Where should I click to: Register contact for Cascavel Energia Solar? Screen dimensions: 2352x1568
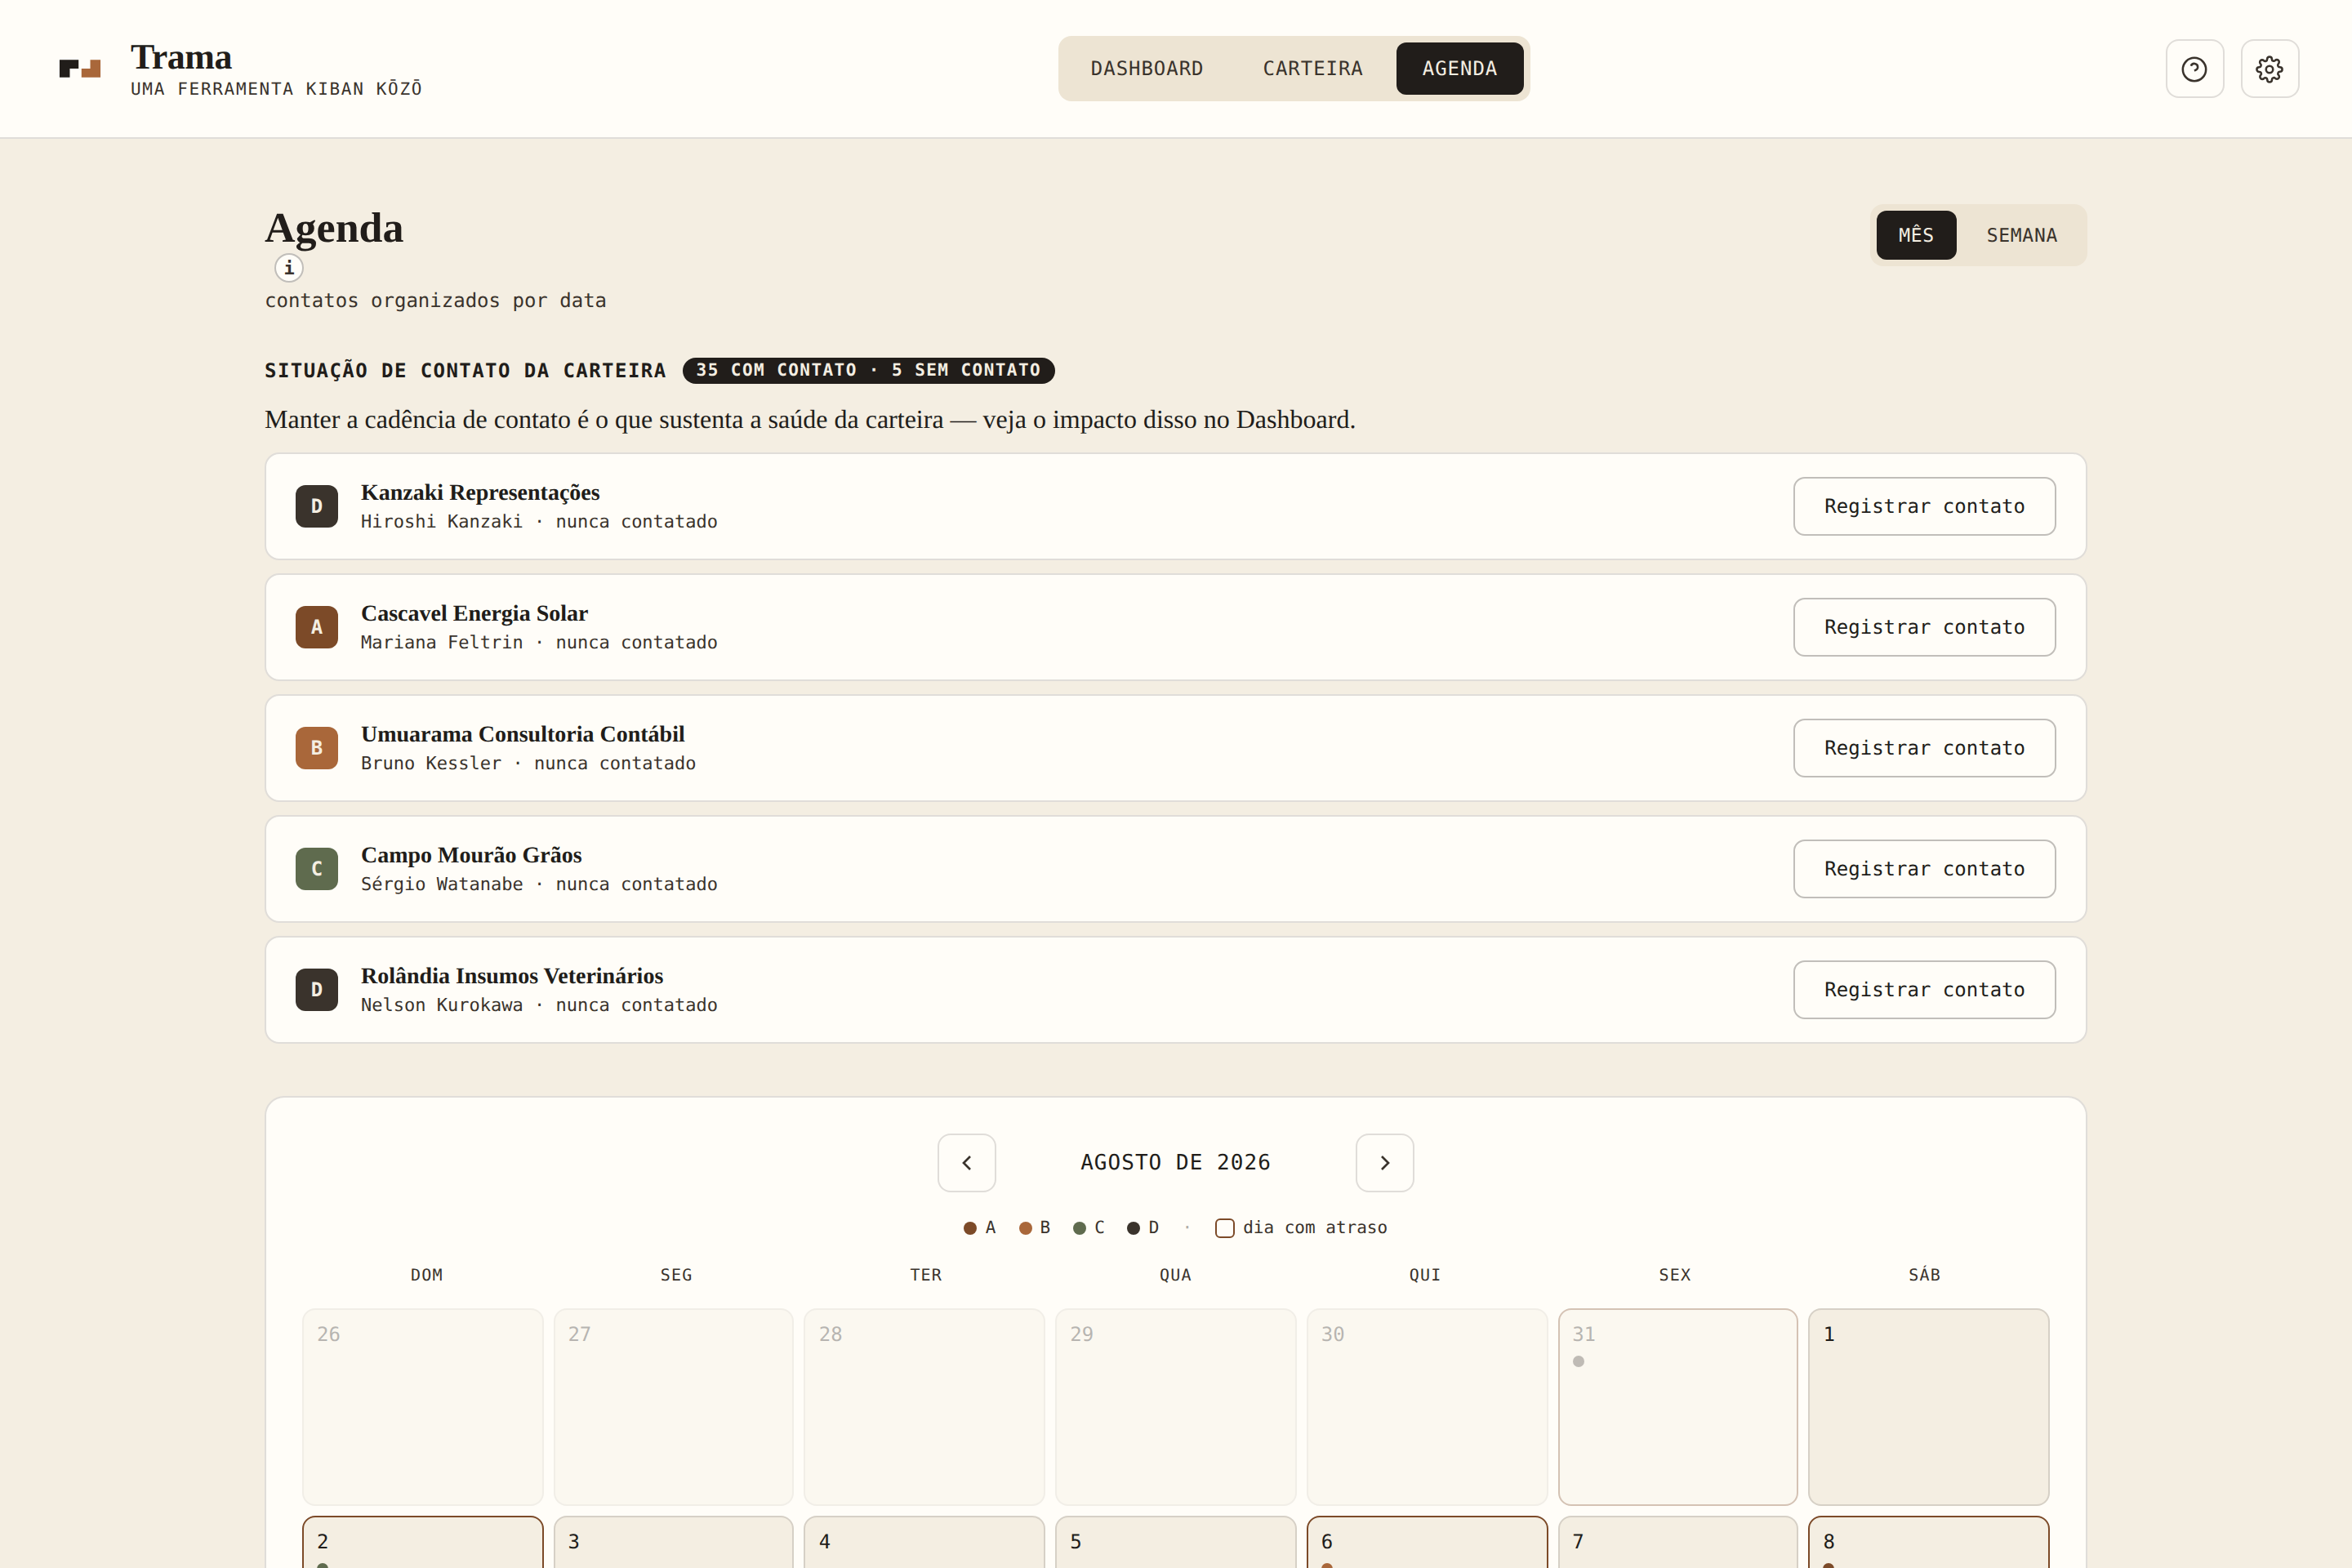pyautogui.click(x=1924, y=627)
